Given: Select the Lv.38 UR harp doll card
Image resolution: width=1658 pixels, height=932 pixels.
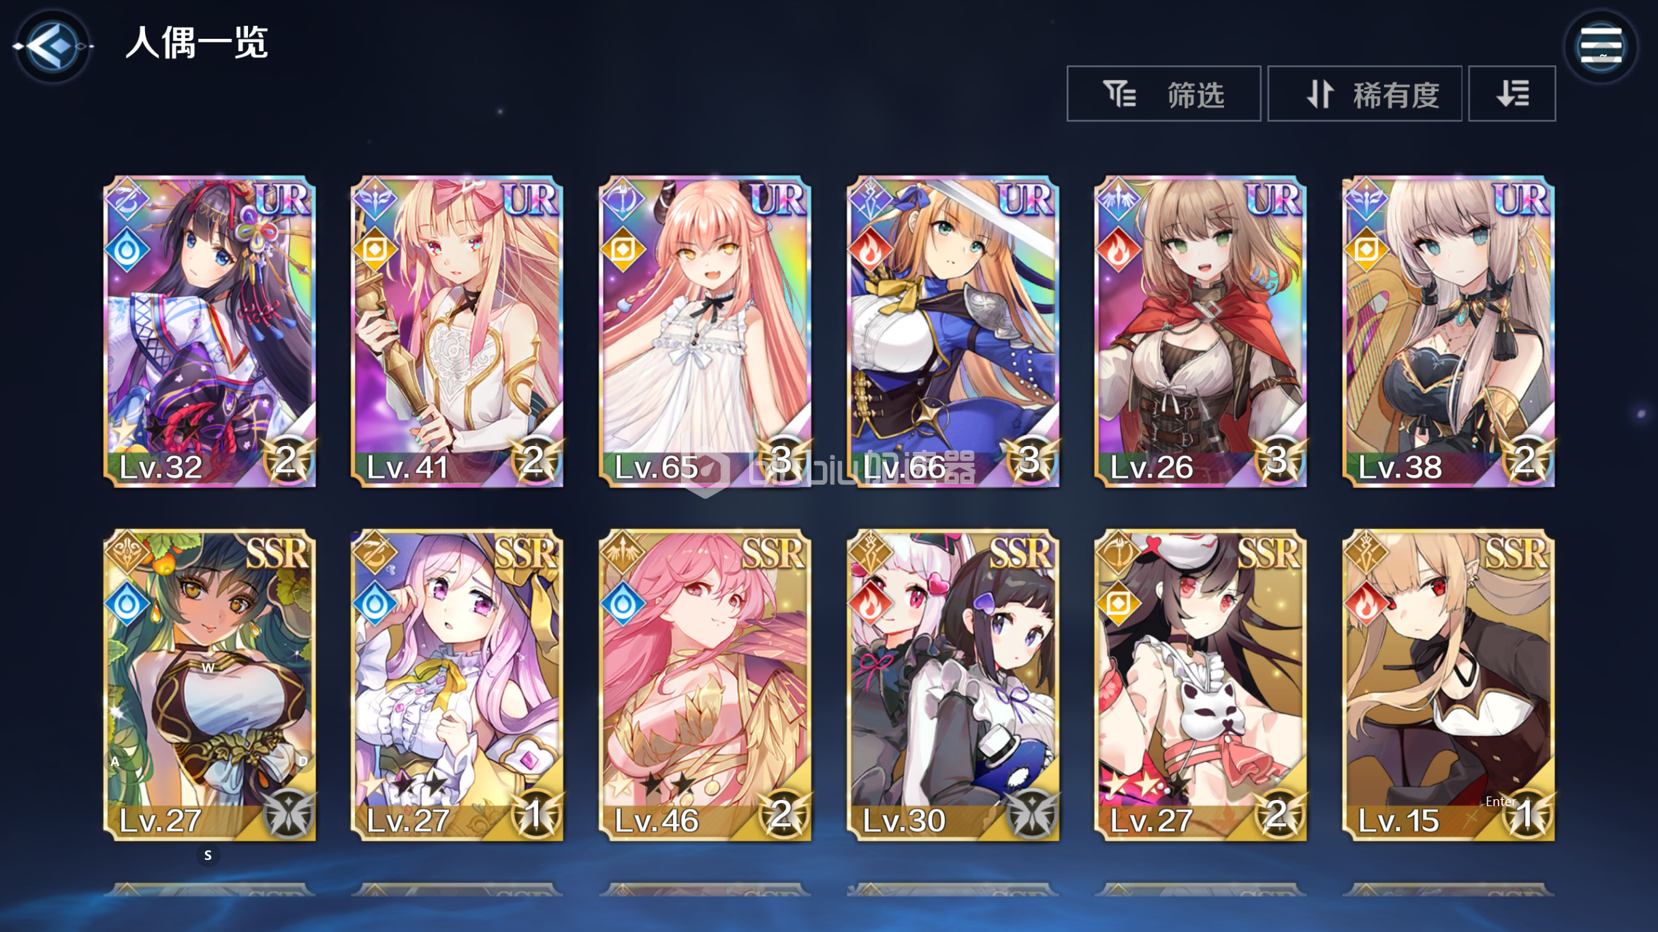Looking at the screenshot, I should [x=1448, y=332].
